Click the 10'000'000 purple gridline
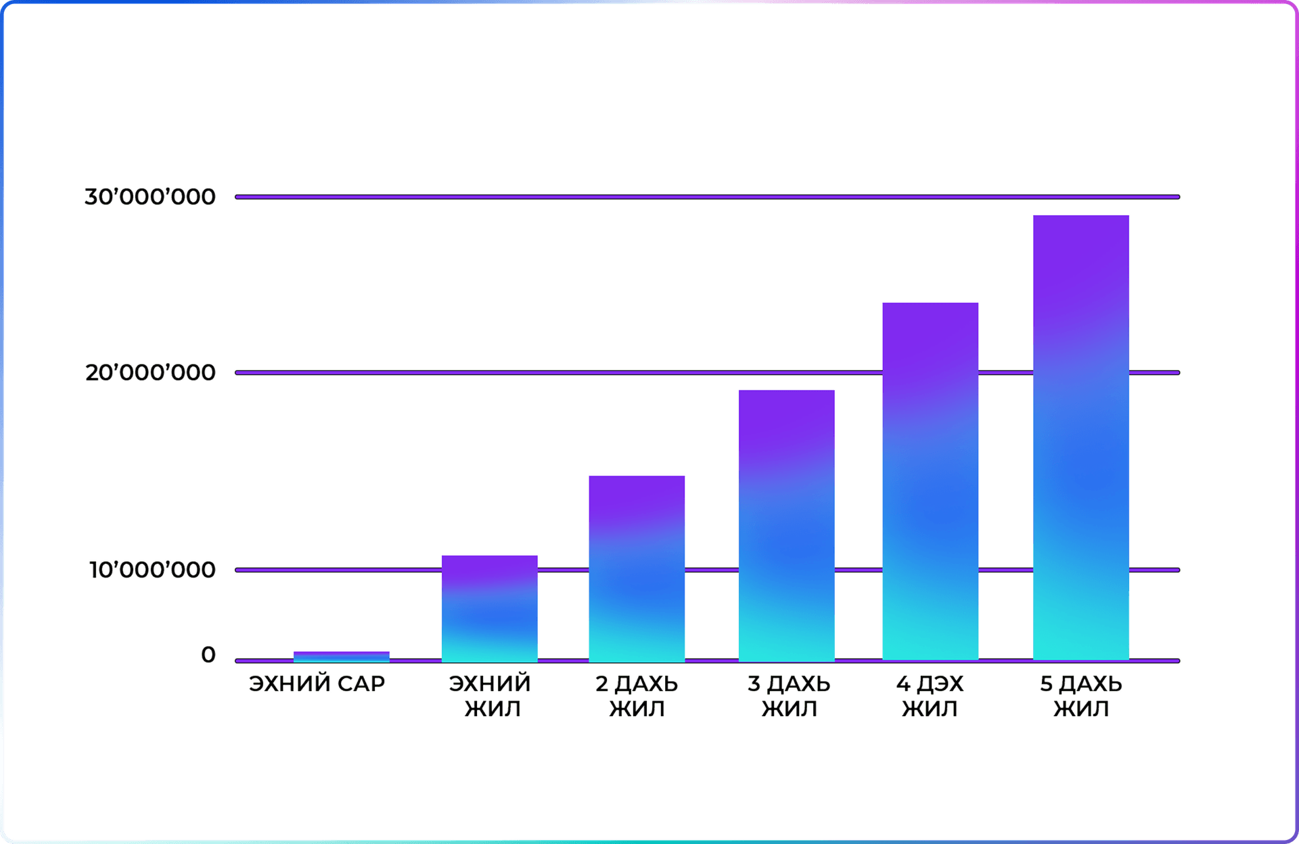This screenshot has height=844, width=1299. click(x=338, y=570)
